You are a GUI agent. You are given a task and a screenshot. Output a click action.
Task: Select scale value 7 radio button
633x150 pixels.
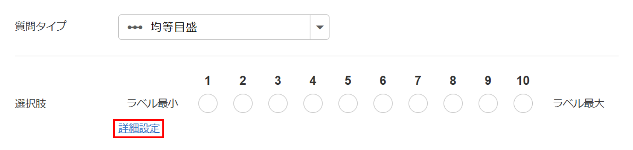pyautogui.click(x=418, y=103)
